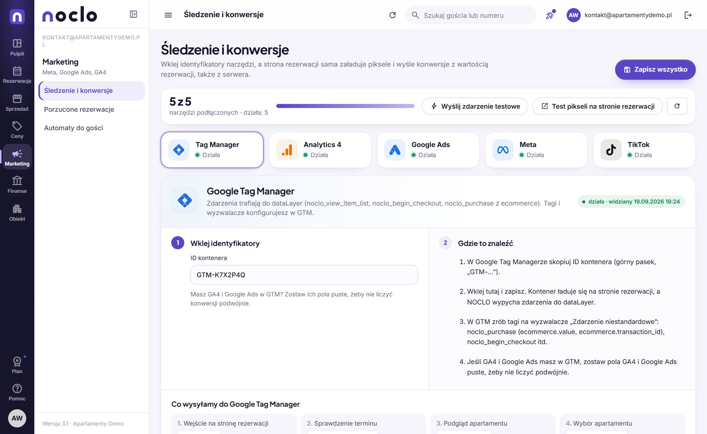Click 'Gdzie to znaleźć' step heading

pyautogui.click(x=485, y=243)
